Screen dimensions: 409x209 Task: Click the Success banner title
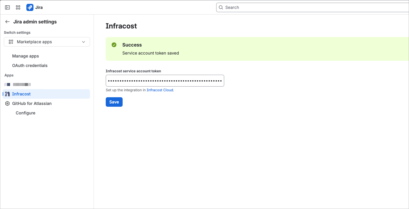click(132, 45)
